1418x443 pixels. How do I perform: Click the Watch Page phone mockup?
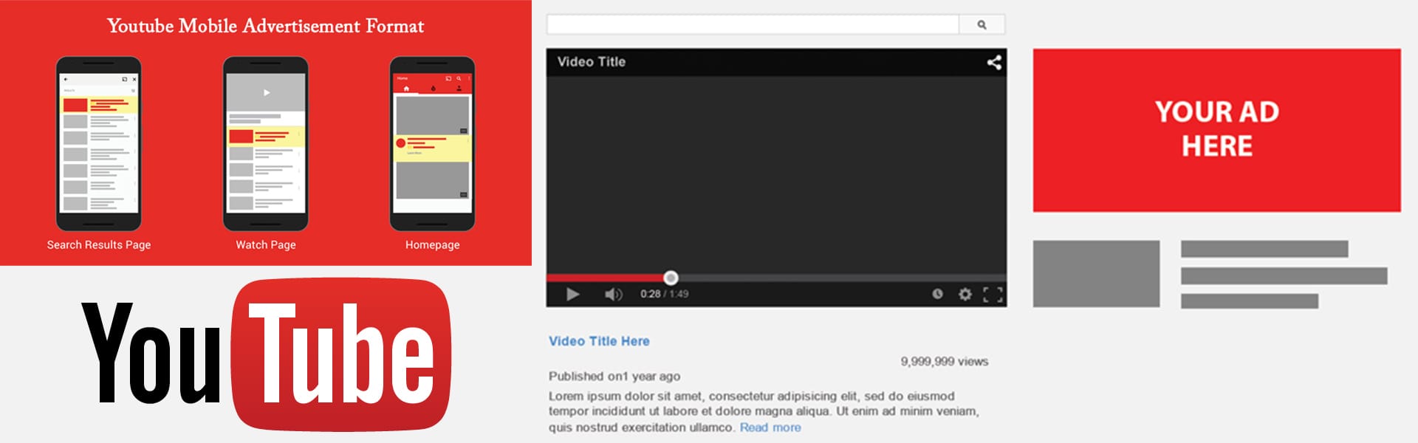point(266,144)
